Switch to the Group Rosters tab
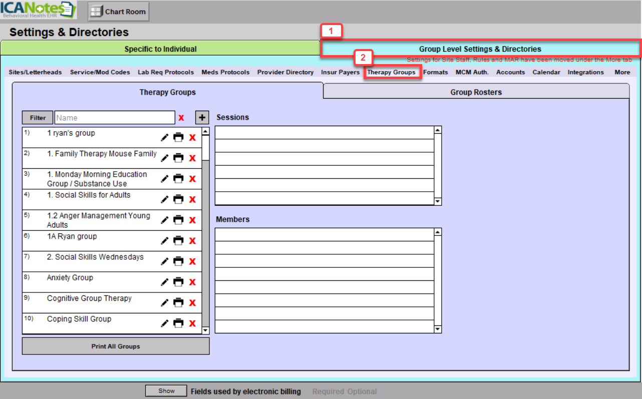The image size is (642, 399). point(476,92)
